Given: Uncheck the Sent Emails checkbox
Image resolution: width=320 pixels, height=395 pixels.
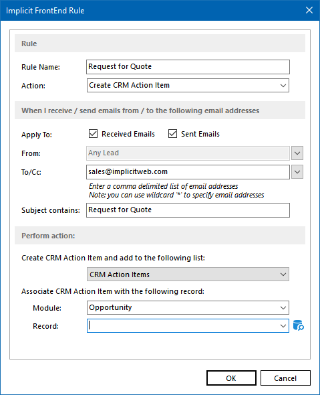Looking at the screenshot, I should point(173,134).
